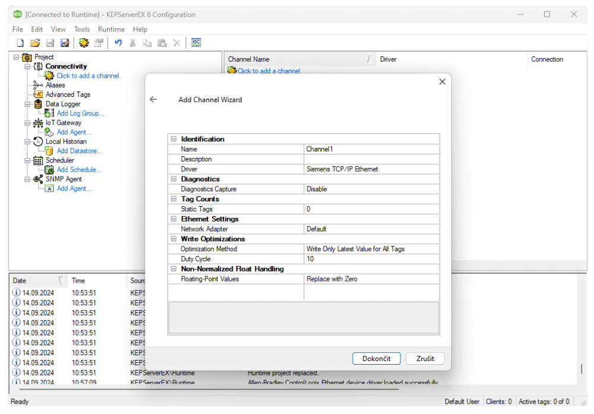Image resolution: width=594 pixels, height=414 pixels.
Task: Click the New Project toolbar icon
Action: (x=20, y=43)
